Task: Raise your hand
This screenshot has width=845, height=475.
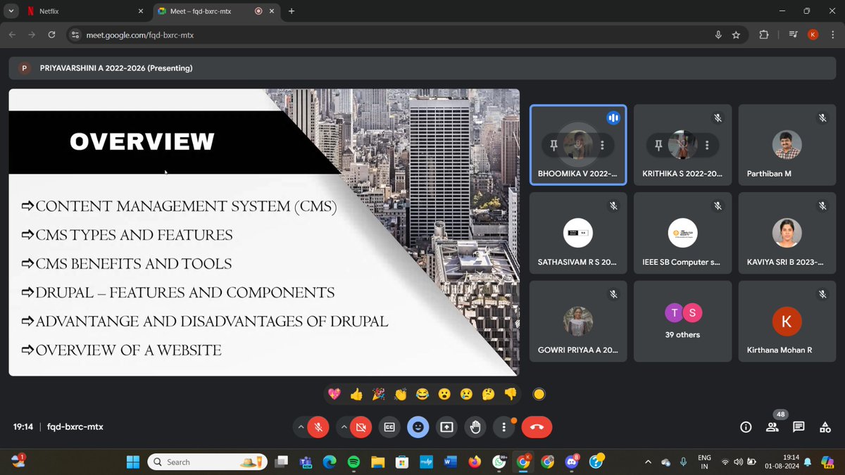Action: [475, 426]
